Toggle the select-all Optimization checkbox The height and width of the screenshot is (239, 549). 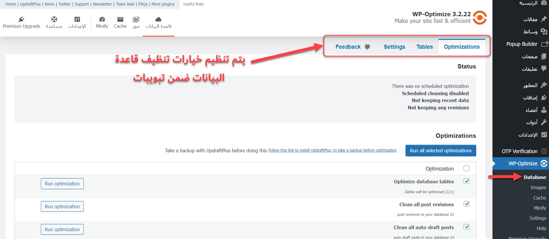click(x=466, y=168)
